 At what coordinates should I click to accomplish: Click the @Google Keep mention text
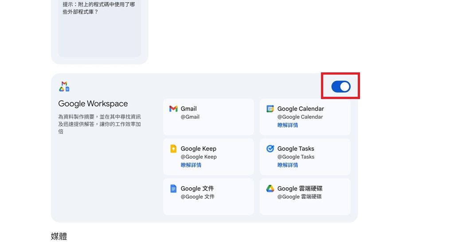click(199, 157)
